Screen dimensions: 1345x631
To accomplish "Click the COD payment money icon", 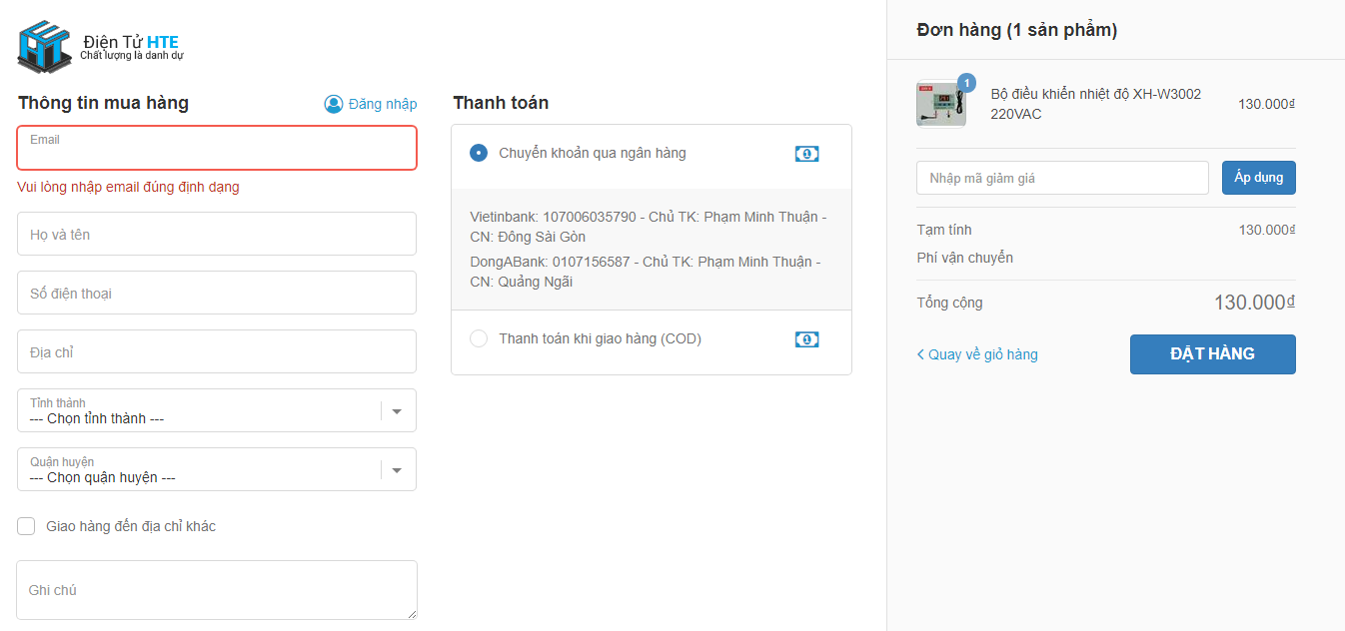I will click(806, 339).
